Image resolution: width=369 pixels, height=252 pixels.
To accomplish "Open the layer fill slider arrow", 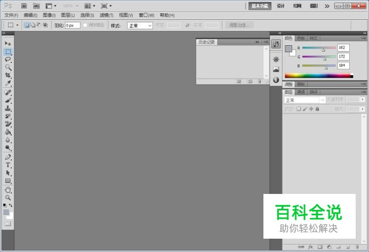I will click(x=363, y=109).
